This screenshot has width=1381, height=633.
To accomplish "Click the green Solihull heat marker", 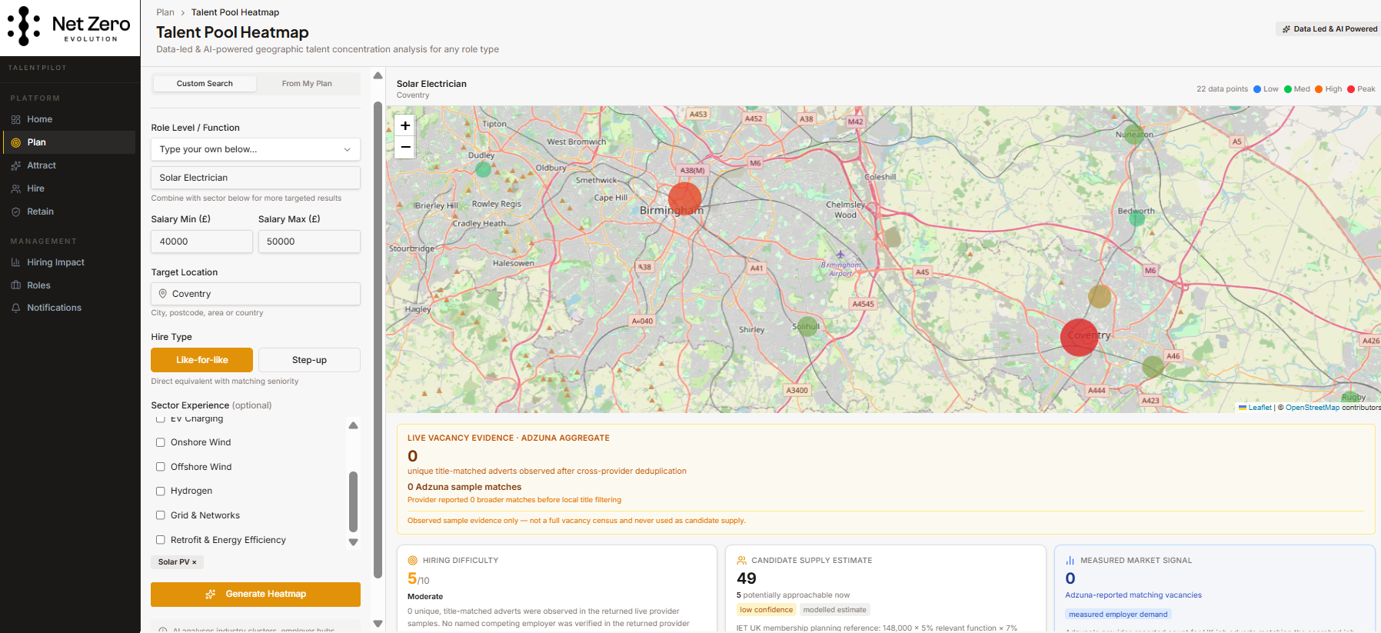I will [807, 326].
